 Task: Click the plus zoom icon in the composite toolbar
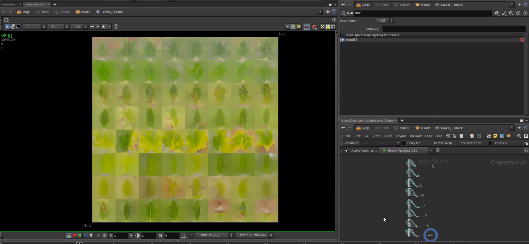pos(93,27)
